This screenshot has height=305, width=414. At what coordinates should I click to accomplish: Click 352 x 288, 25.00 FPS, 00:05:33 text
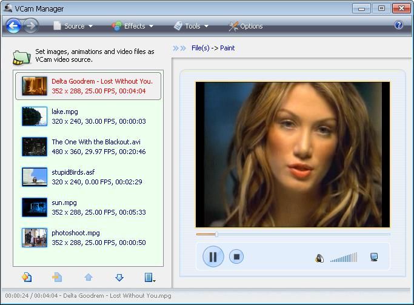pos(98,212)
